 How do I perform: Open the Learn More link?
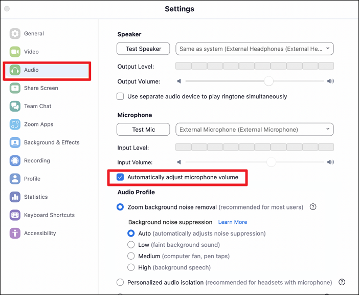pos(233,222)
